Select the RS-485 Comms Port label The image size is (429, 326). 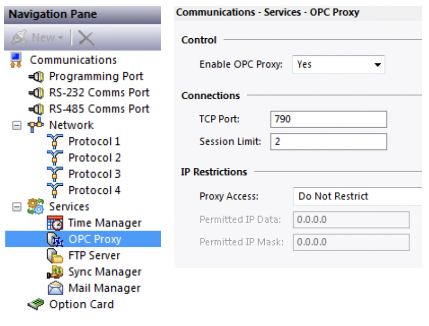[x=99, y=109]
